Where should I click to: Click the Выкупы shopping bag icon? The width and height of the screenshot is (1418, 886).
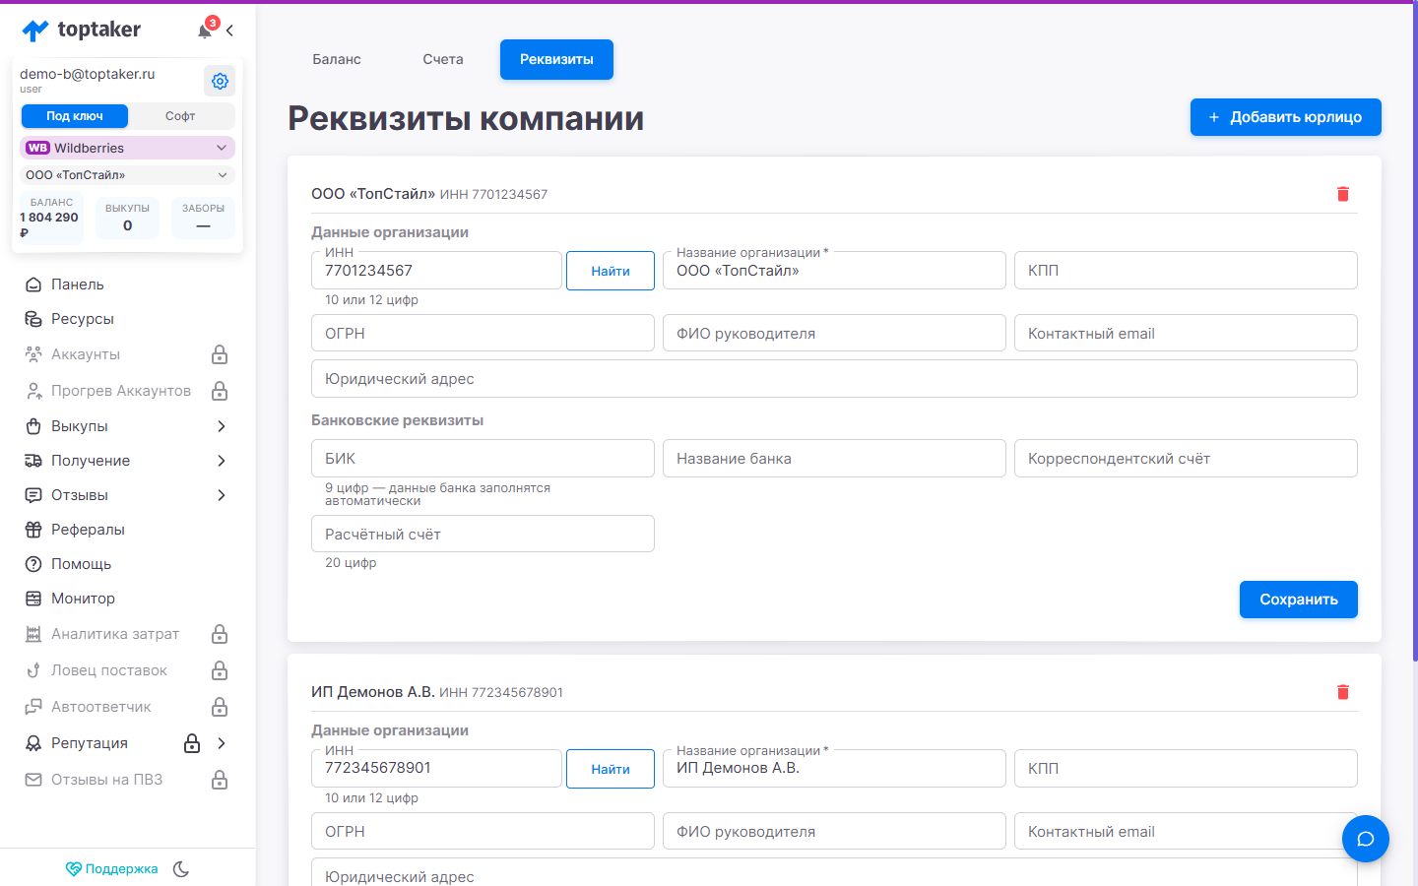pos(33,426)
